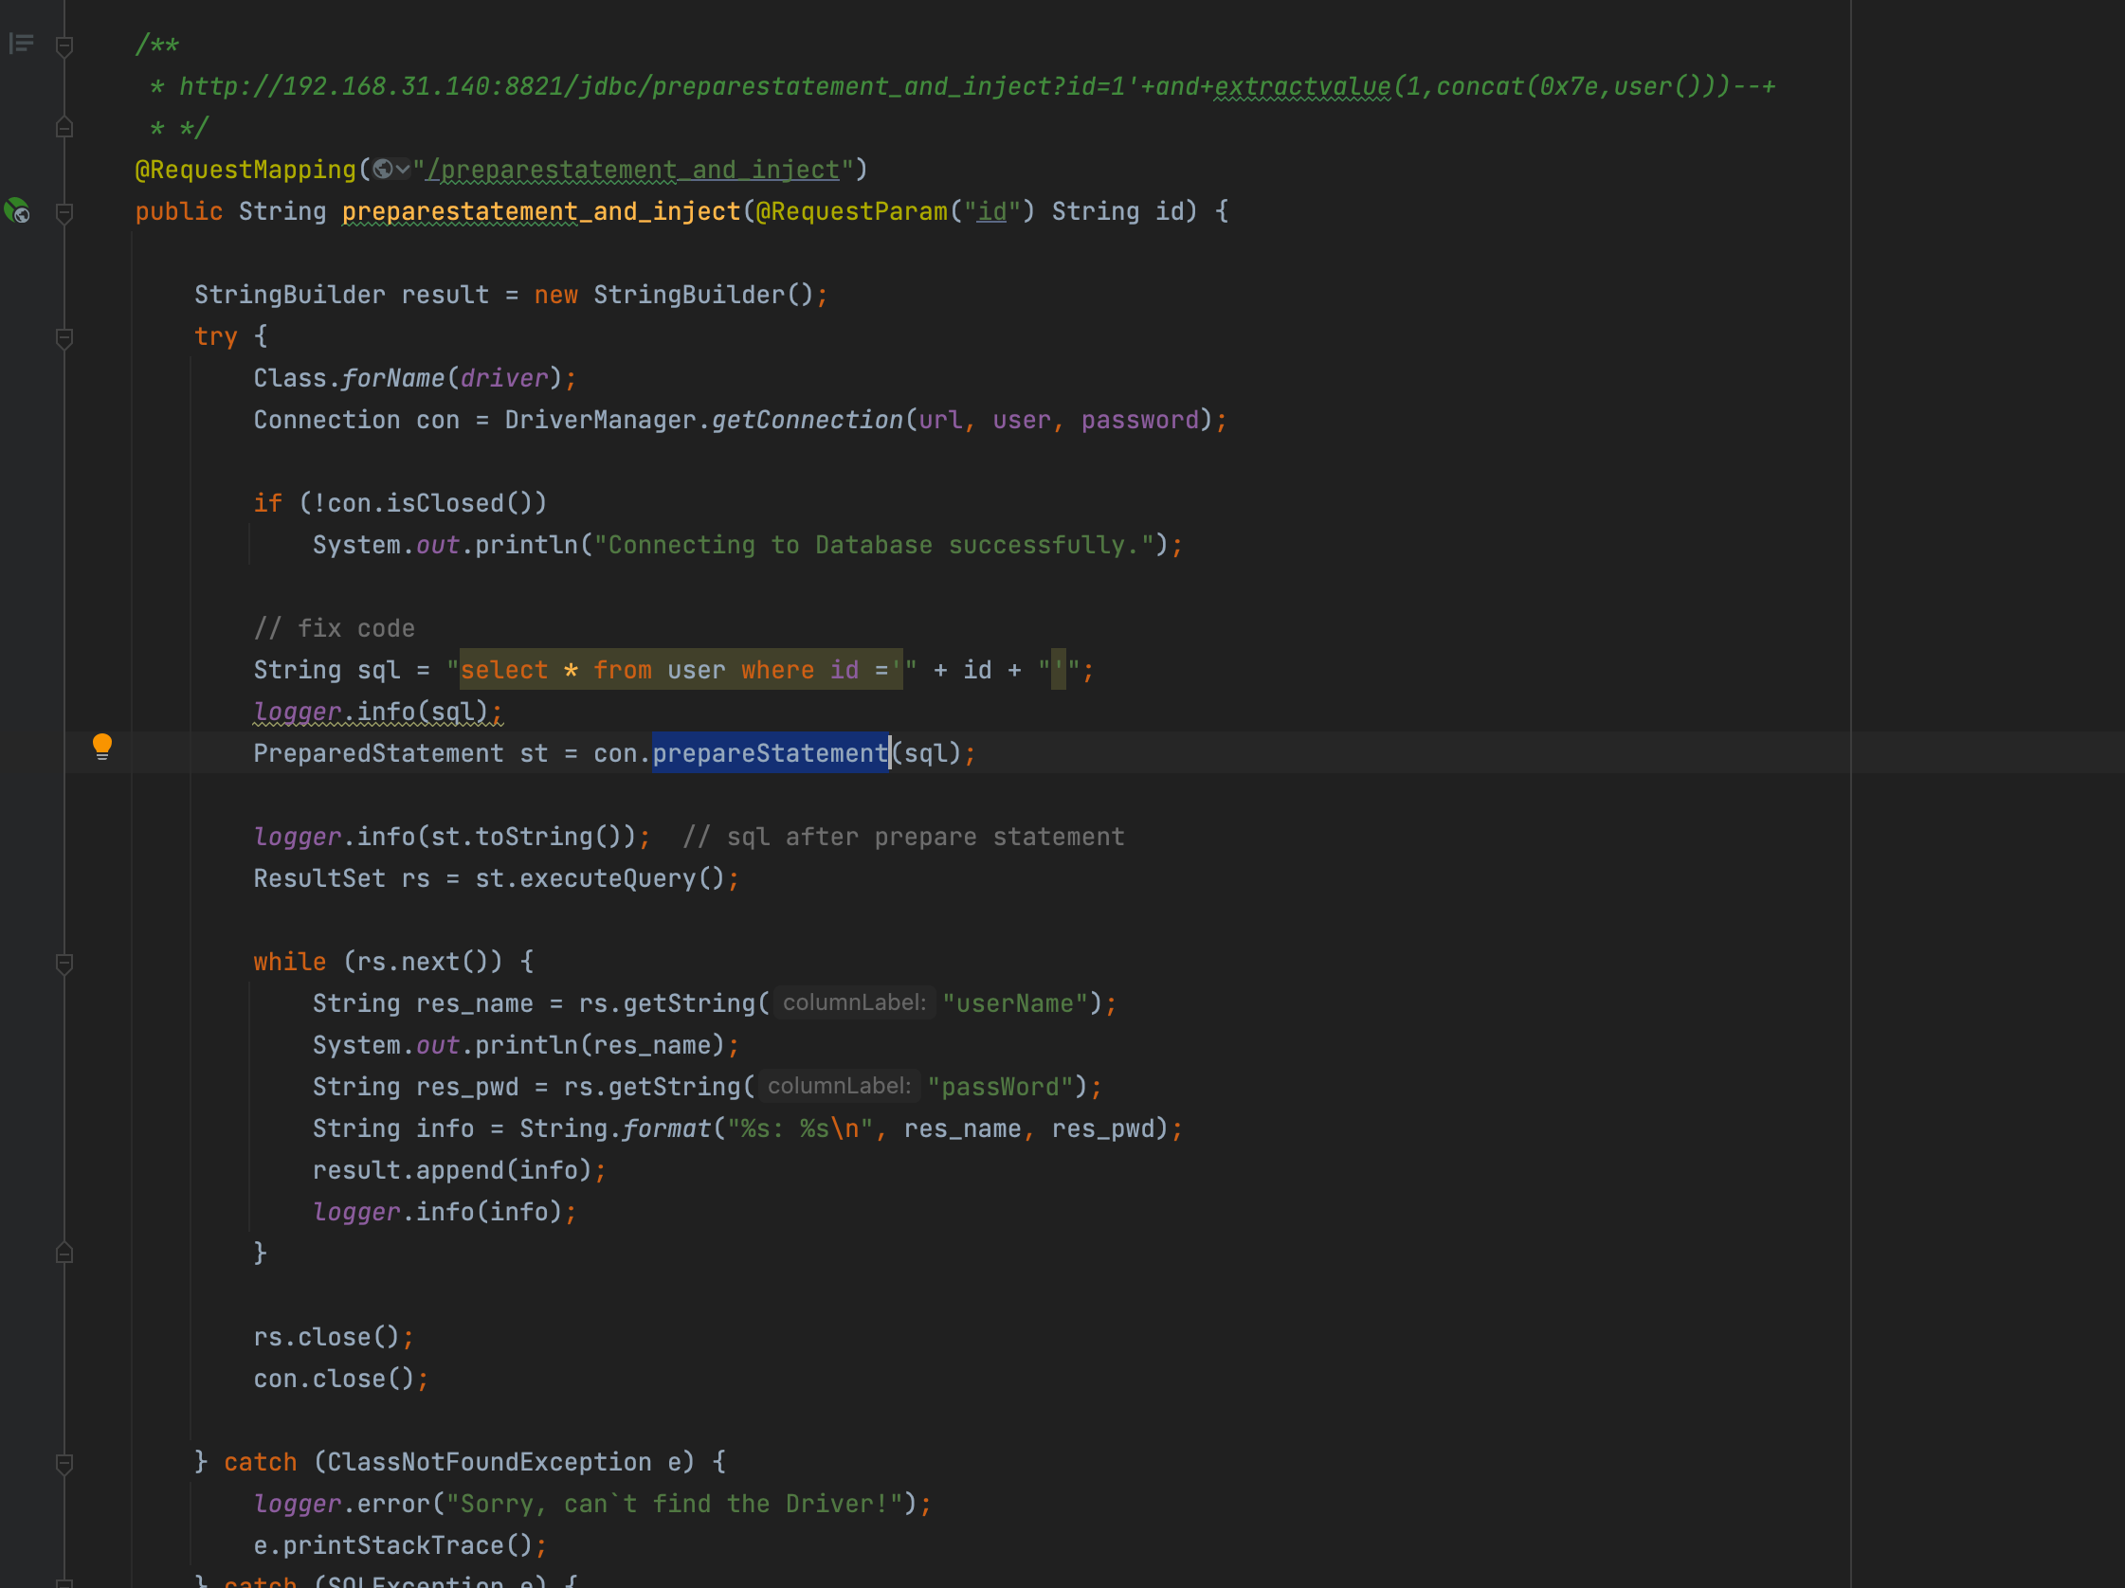The width and height of the screenshot is (2125, 1588).
Task: Open URL globe dropdown in @RequestMapping
Action: pos(391,170)
